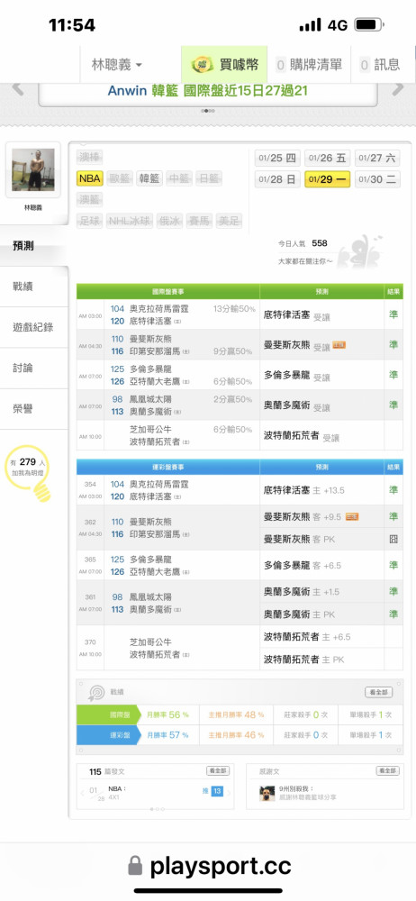This screenshot has width=416, height=901.
Task: Show next post with the right chevron
Action: click(x=229, y=794)
